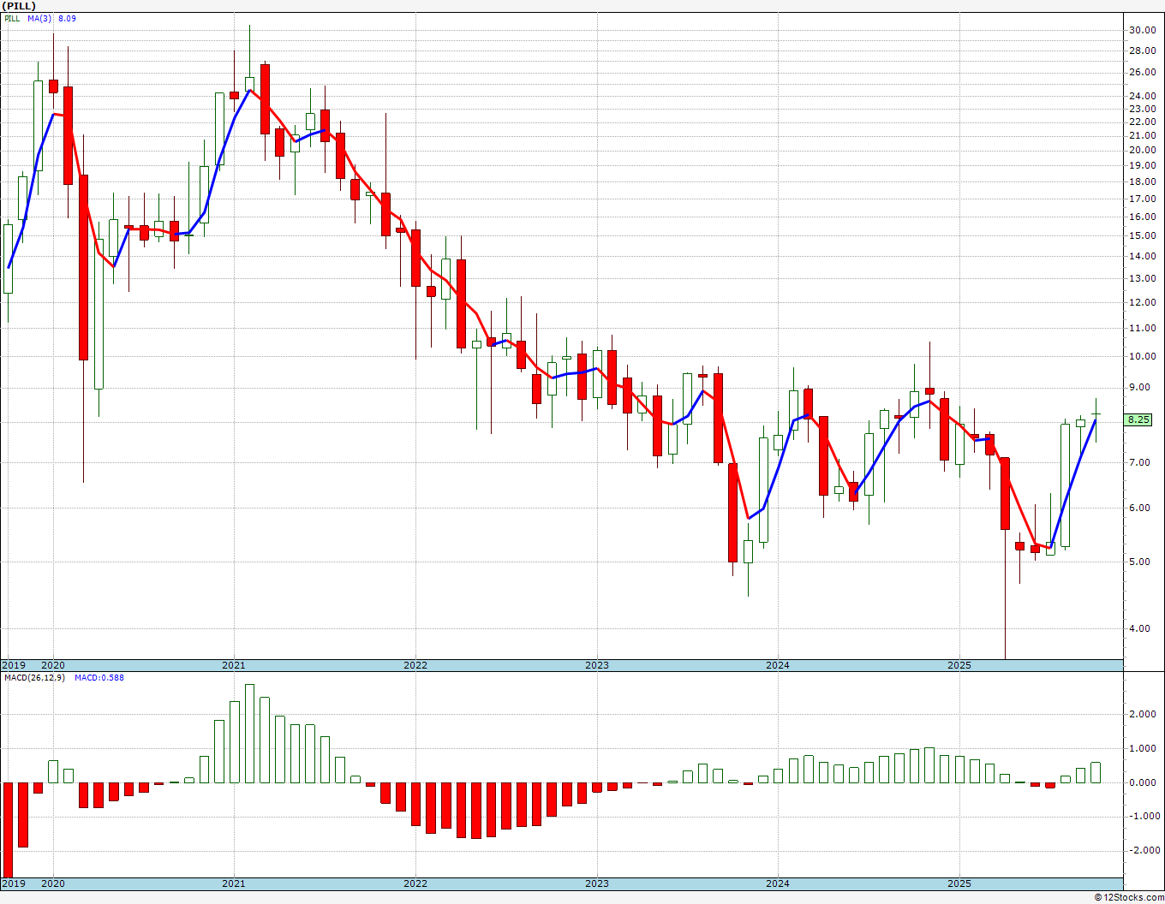Select 2020 on the price chart time axis

tap(53, 665)
